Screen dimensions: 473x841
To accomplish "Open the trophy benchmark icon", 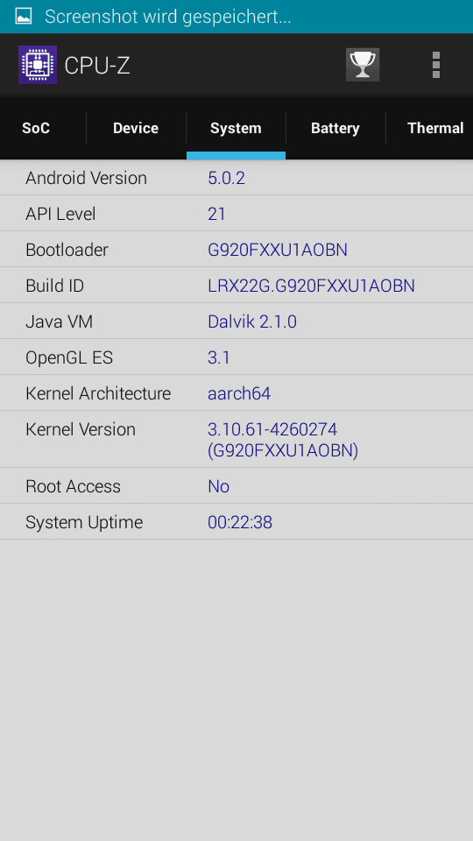I will [363, 65].
